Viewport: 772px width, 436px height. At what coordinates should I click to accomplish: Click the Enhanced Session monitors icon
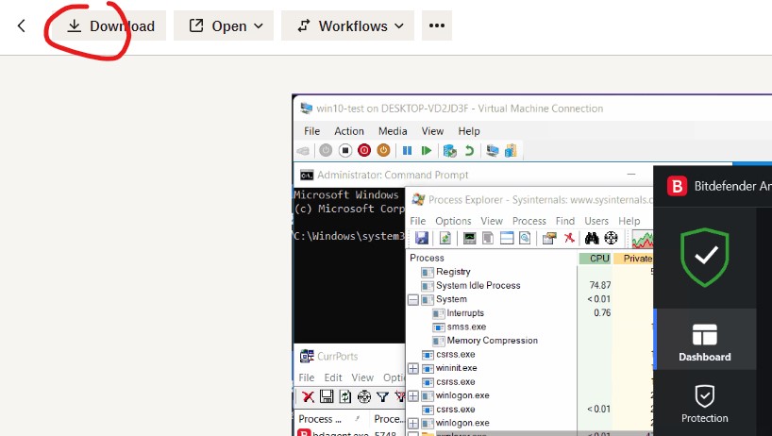click(493, 151)
